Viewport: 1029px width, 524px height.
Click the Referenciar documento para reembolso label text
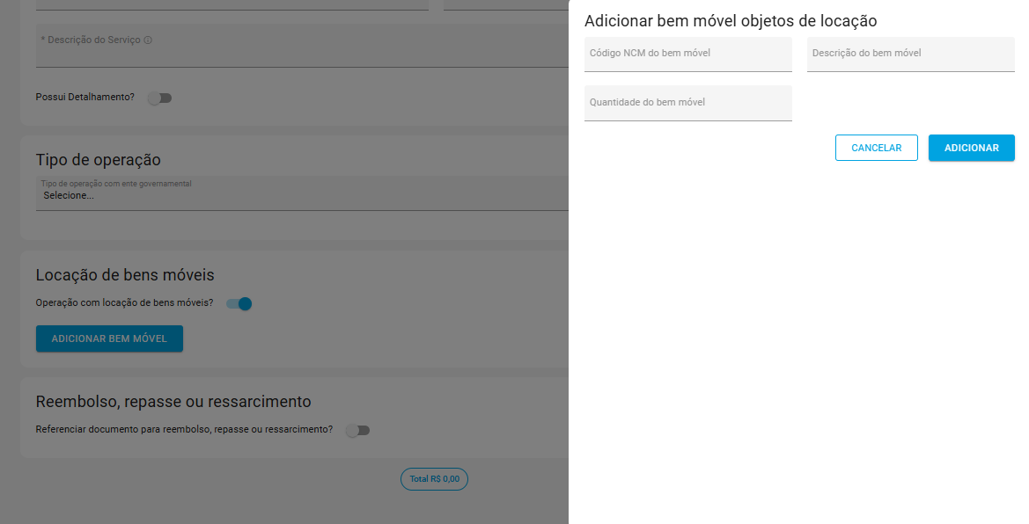[x=184, y=430]
